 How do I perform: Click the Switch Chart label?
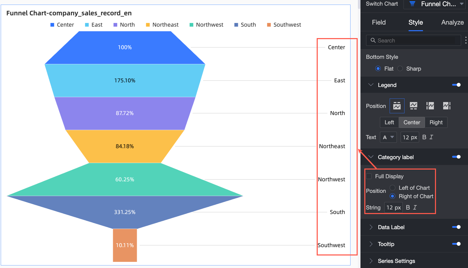382,4
